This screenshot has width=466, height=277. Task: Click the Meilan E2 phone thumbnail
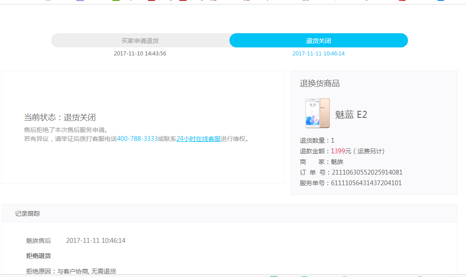tap(318, 113)
